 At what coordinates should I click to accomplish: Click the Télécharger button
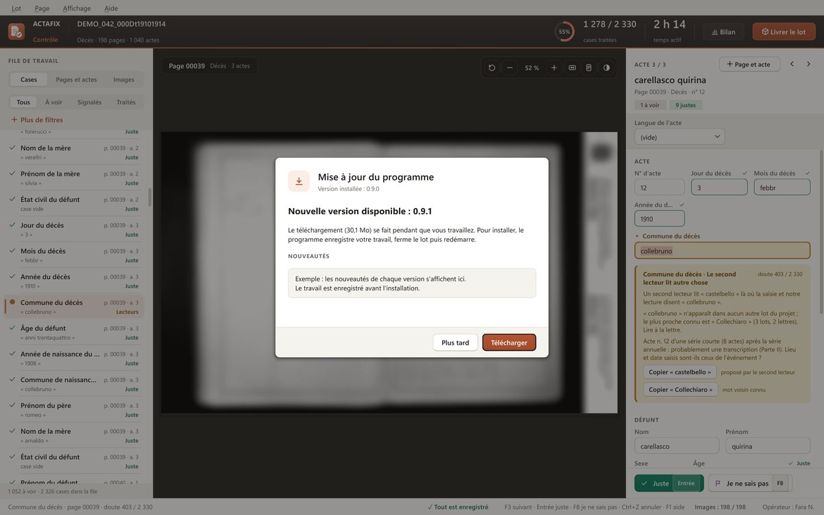coord(509,343)
